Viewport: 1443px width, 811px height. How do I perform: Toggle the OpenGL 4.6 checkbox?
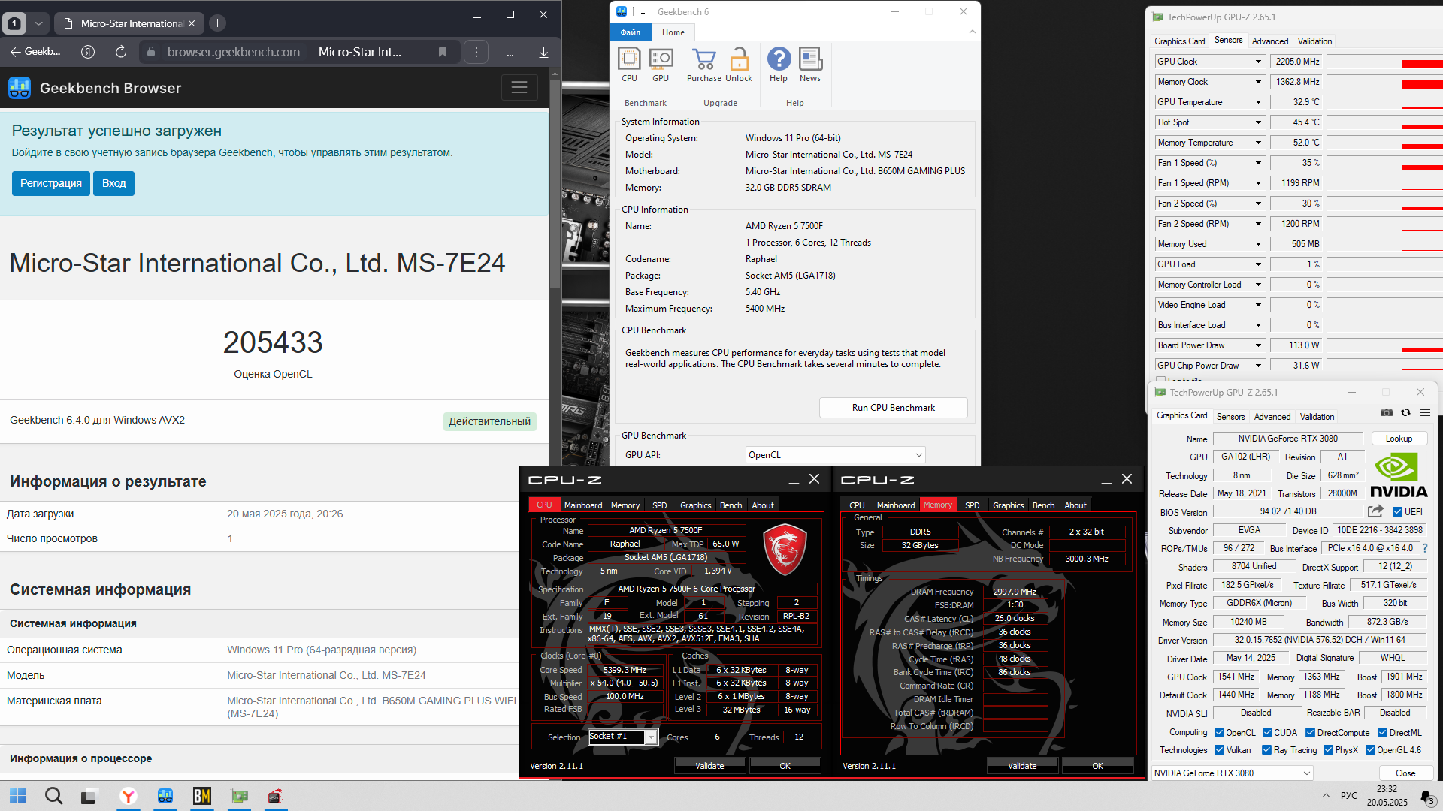pyautogui.click(x=1370, y=750)
